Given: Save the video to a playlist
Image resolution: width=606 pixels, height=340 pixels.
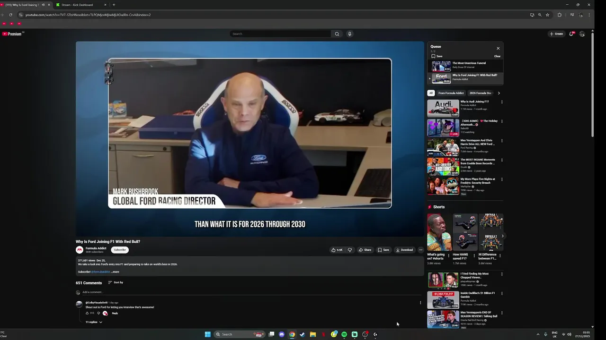Looking at the screenshot, I should click(x=383, y=250).
